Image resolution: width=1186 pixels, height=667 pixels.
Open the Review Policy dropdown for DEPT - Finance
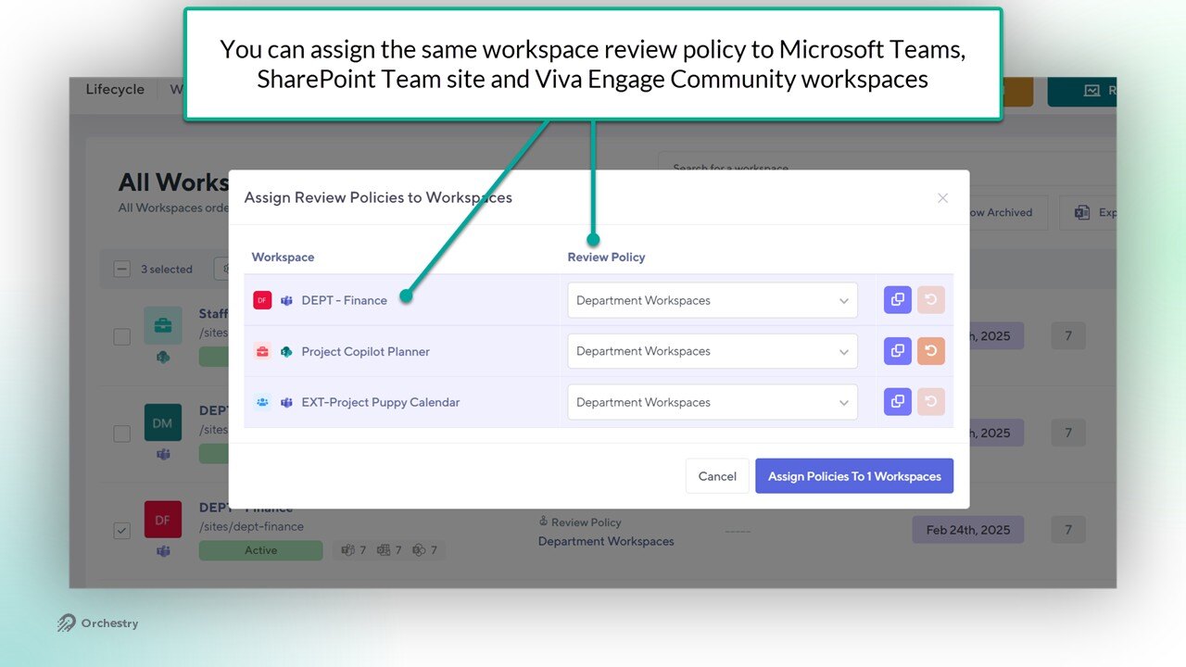coord(713,300)
